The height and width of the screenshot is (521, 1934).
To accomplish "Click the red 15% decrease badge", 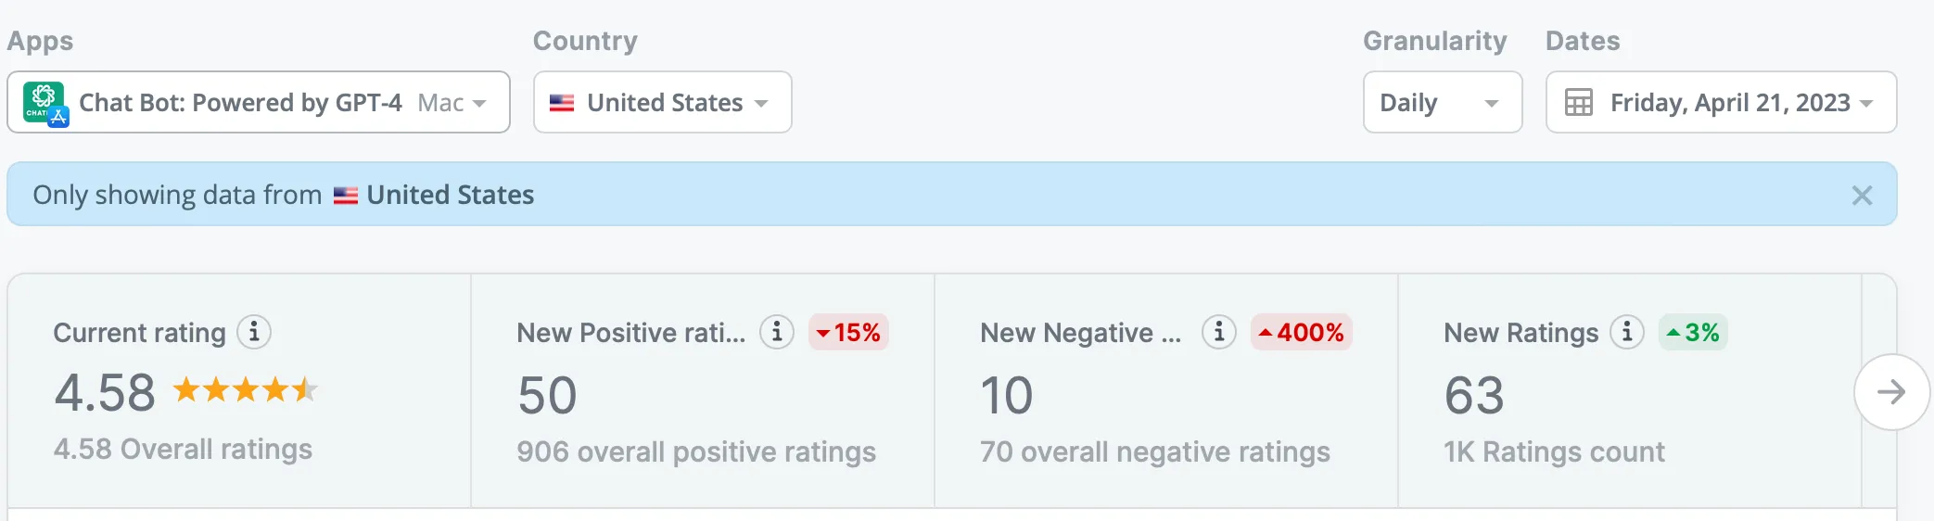I will [848, 333].
